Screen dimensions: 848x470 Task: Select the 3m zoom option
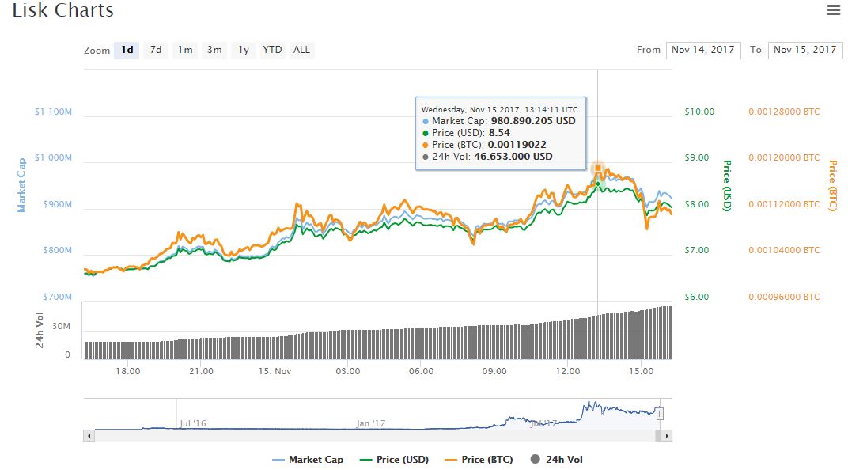(x=213, y=49)
